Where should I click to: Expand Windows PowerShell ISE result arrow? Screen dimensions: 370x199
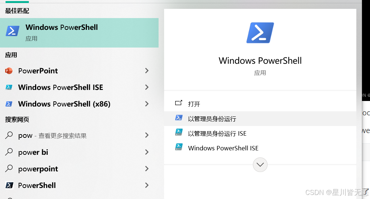[147, 87]
